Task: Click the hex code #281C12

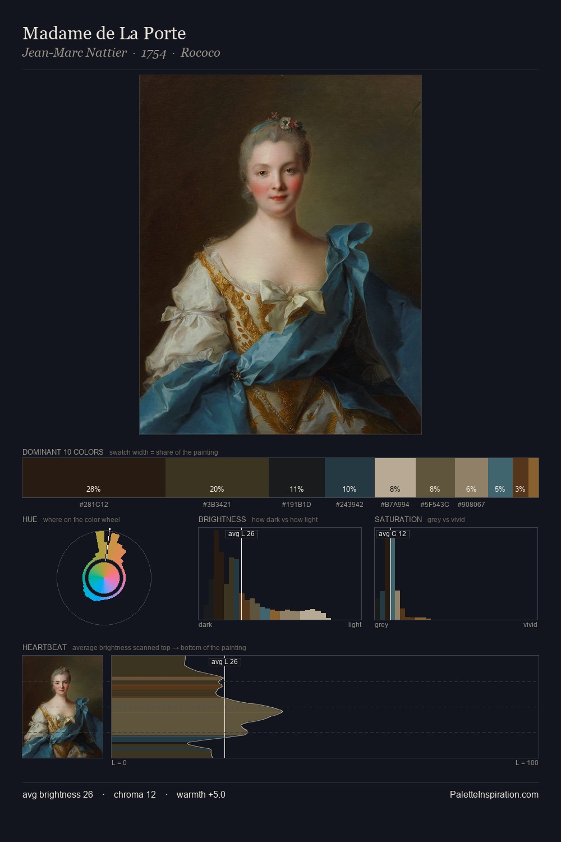Action: pos(94,505)
